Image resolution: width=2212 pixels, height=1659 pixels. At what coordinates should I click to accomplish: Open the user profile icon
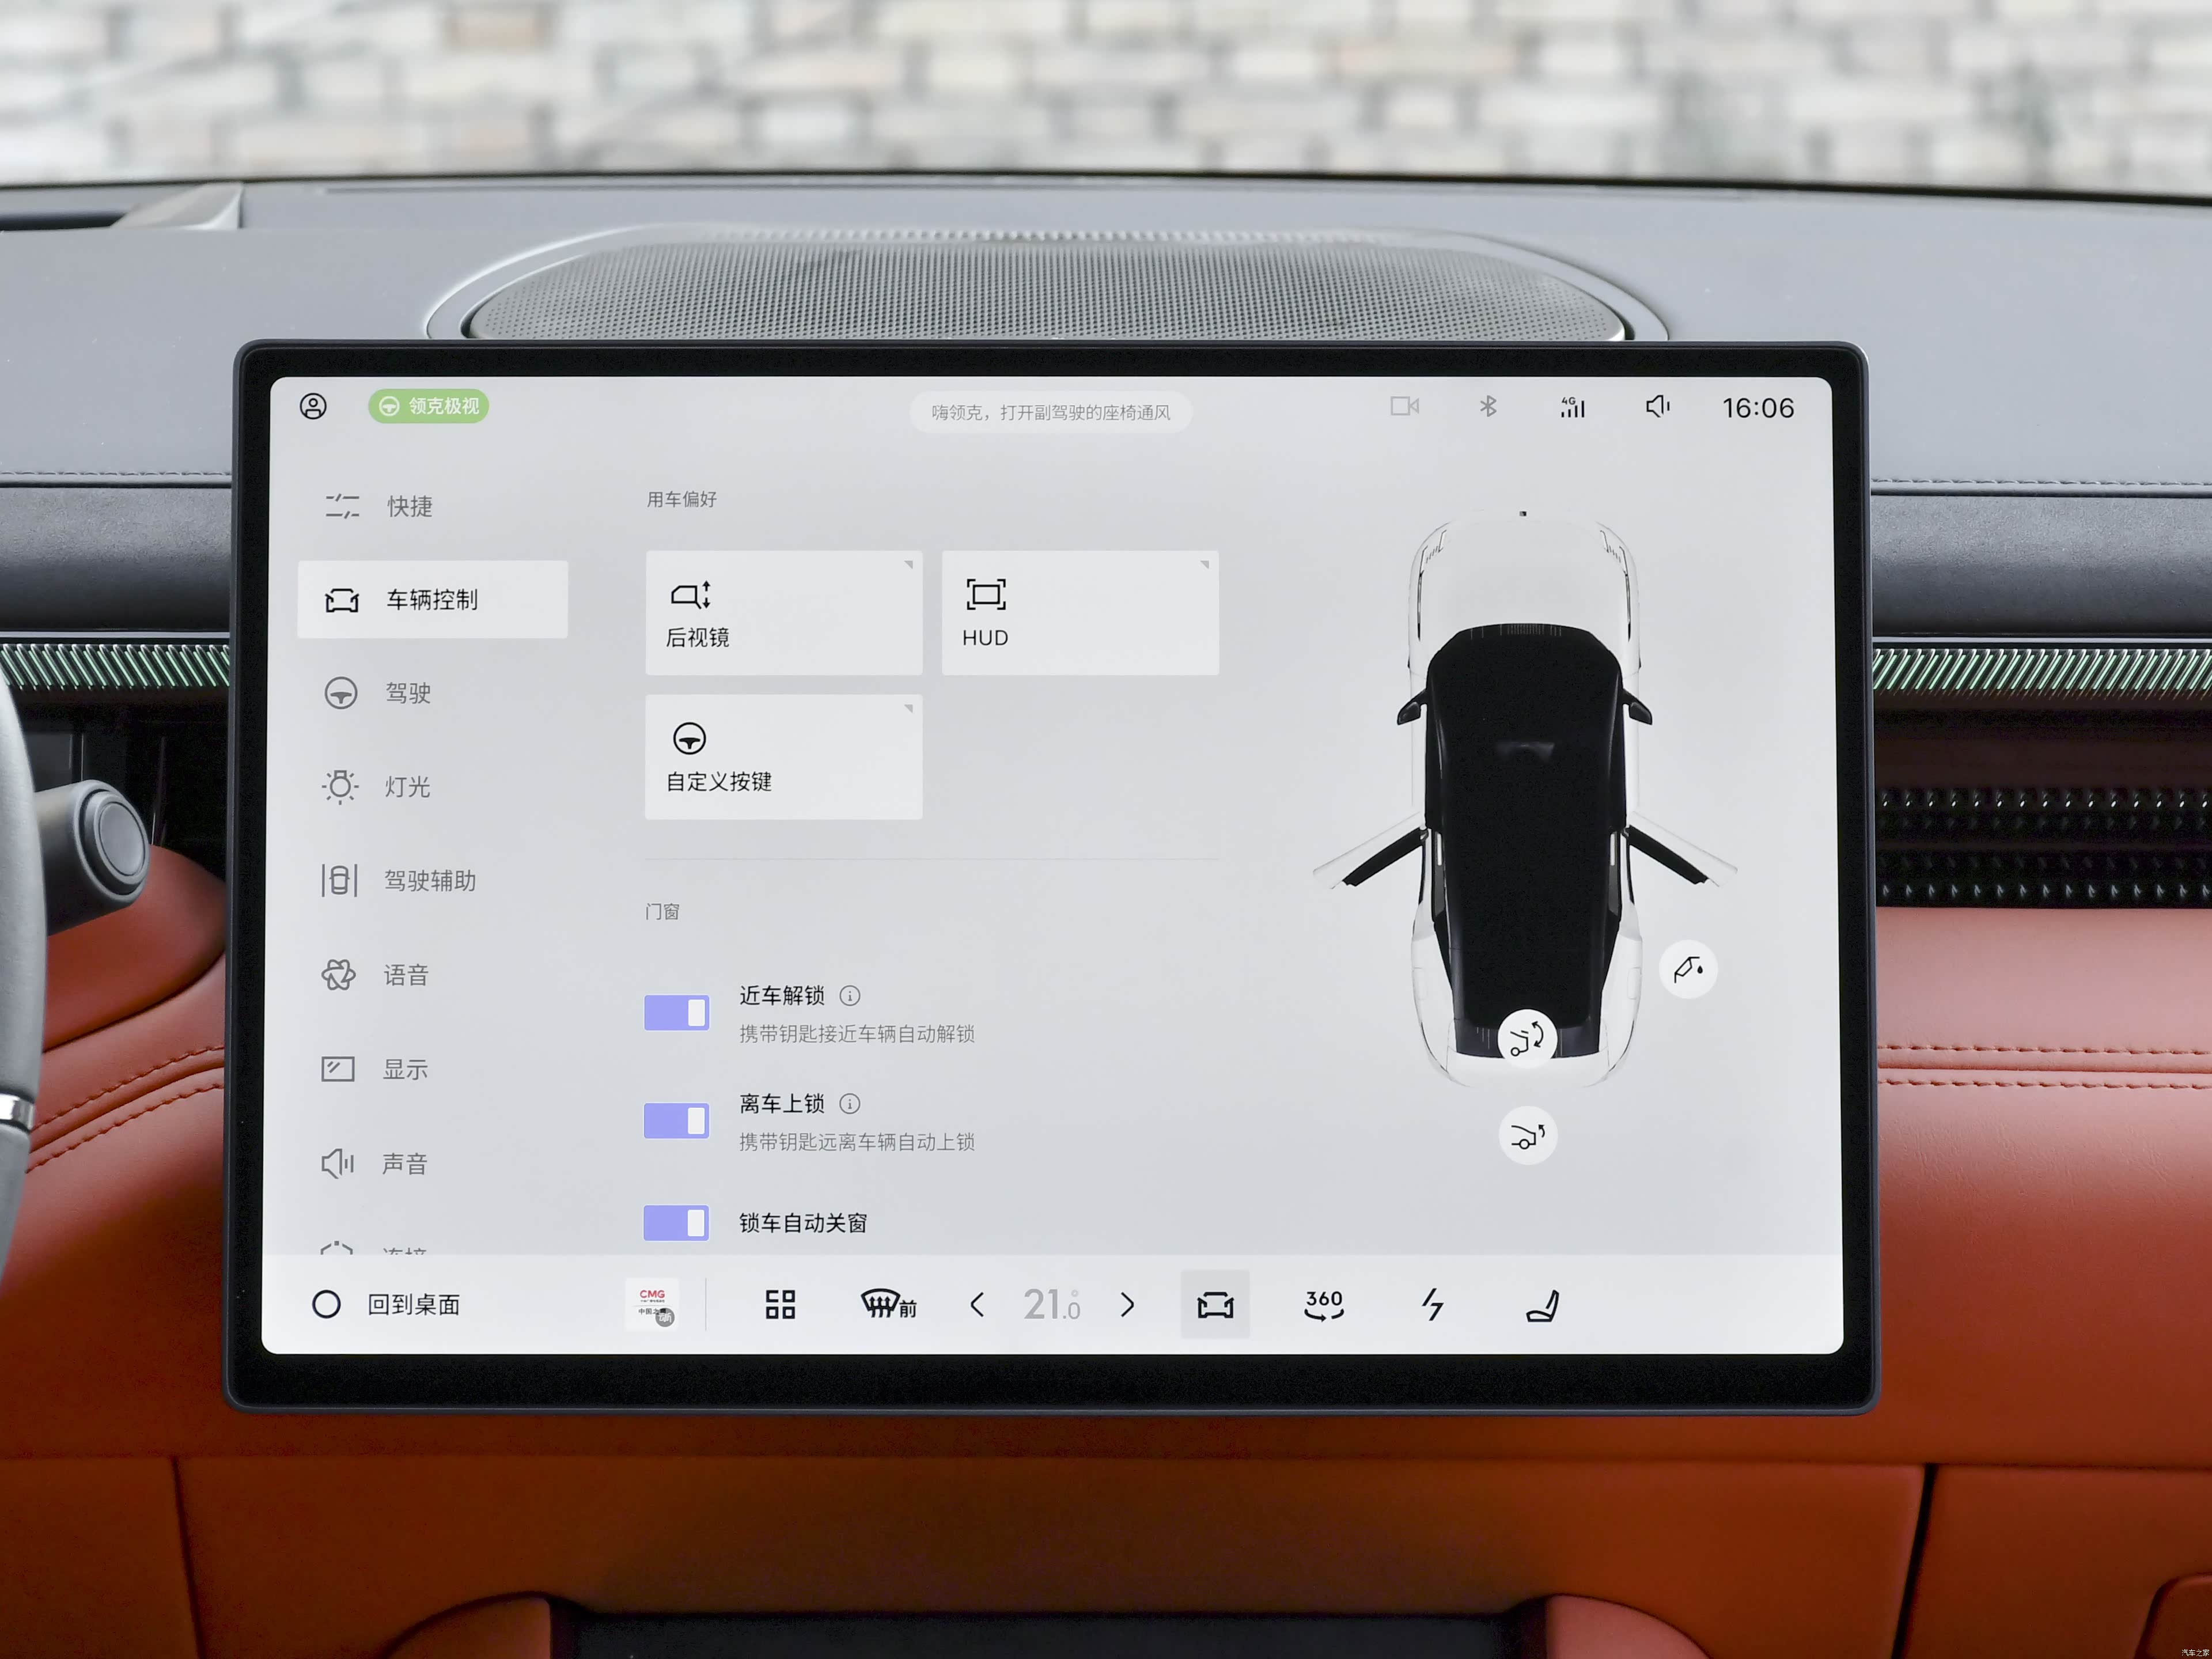[x=313, y=406]
